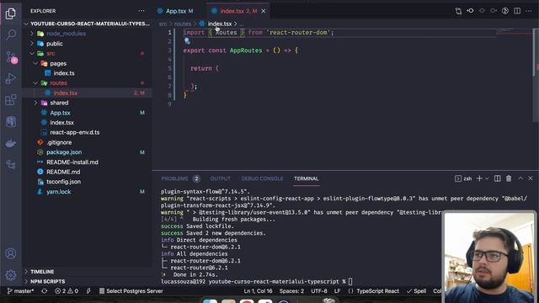Open editor more actions ellipsis

coord(529,11)
